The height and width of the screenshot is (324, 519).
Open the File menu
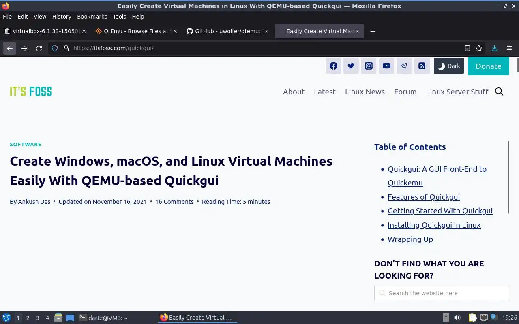[7, 17]
